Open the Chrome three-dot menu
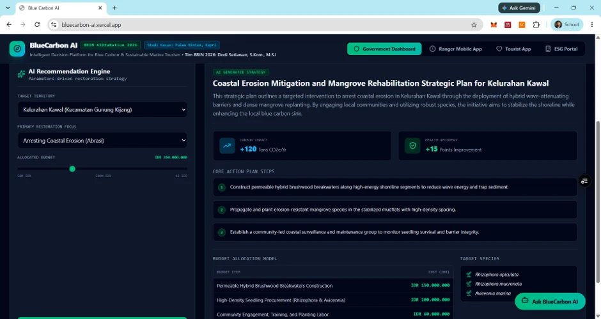This screenshot has height=319, width=601. pos(592,24)
